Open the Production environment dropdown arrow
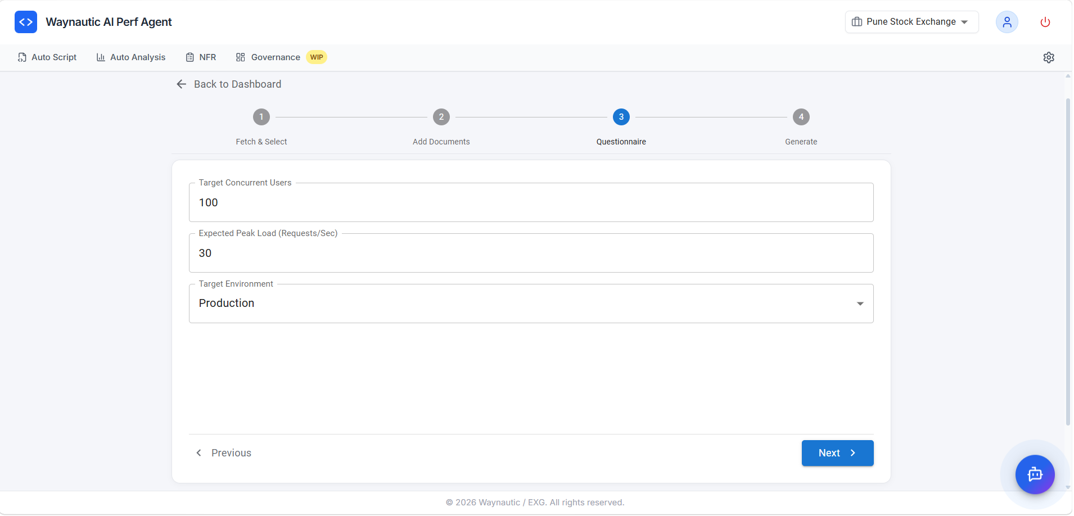 tap(860, 303)
